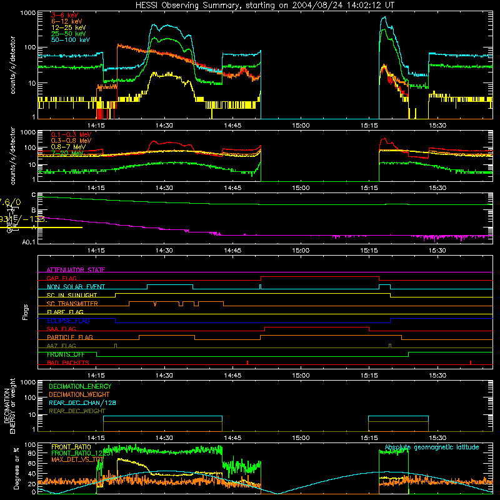Click the ECLIPSE_FLAG label
The height and width of the screenshot is (500, 500).
click(x=68, y=321)
